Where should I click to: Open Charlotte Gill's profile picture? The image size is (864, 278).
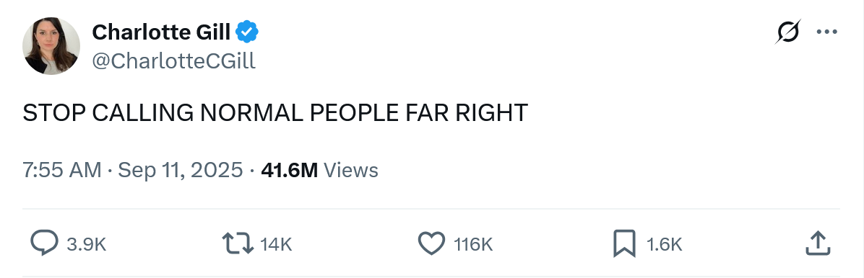[x=51, y=46]
